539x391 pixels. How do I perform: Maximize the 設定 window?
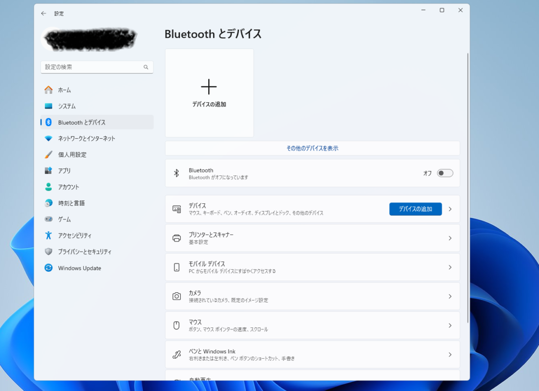[x=442, y=10]
